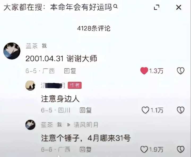The width and height of the screenshot is (191, 157).
Task: Like the 注意个锤子 reply
Action: 144,149
